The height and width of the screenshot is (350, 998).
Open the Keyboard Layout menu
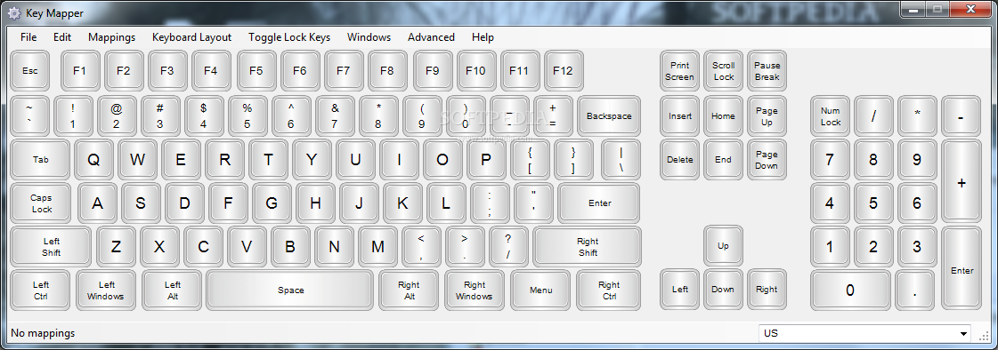coord(191,36)
